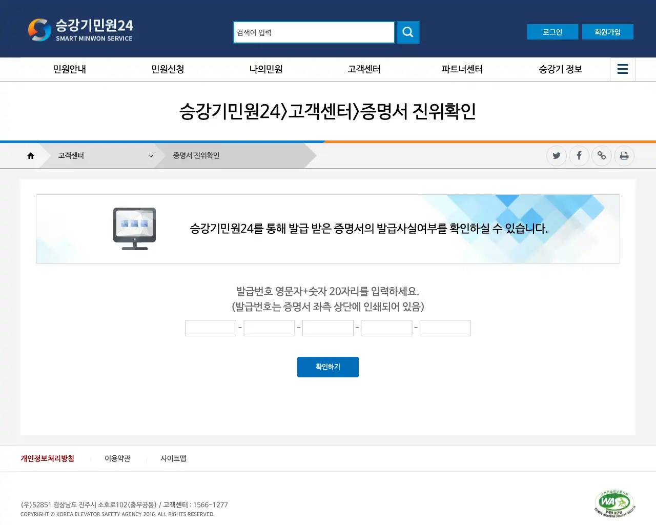Click the 고객센터 : 1566-1277 footer text
656x525 pixels.
[195, 505]
